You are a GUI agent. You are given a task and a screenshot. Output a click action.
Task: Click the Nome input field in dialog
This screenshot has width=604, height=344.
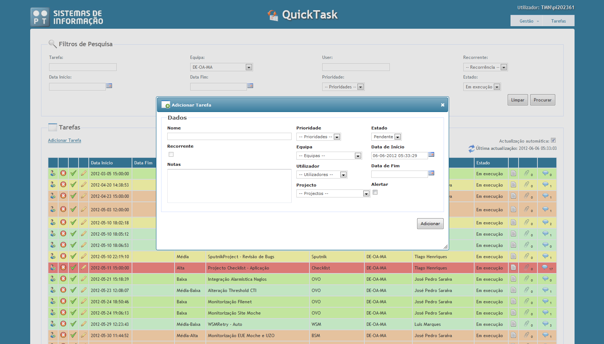pyautogui.click(x=229, y=136)
